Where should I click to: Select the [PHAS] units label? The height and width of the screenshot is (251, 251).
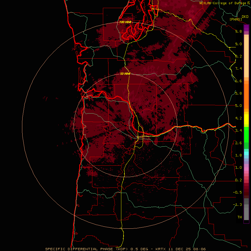(236, 20)
